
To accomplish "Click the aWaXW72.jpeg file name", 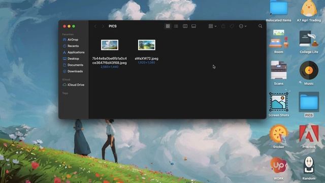I will click(x=146, y=58).
